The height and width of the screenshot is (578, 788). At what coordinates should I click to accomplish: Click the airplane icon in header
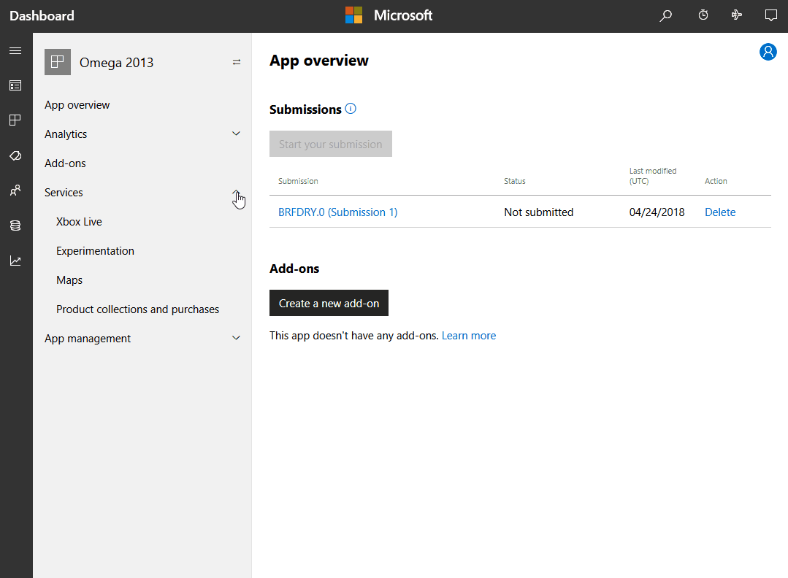click(737, 15)
